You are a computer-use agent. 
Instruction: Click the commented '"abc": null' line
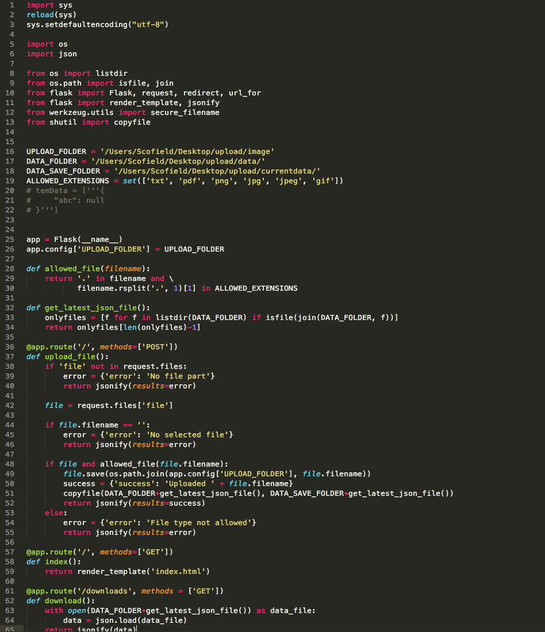click(x=66, y=201)
